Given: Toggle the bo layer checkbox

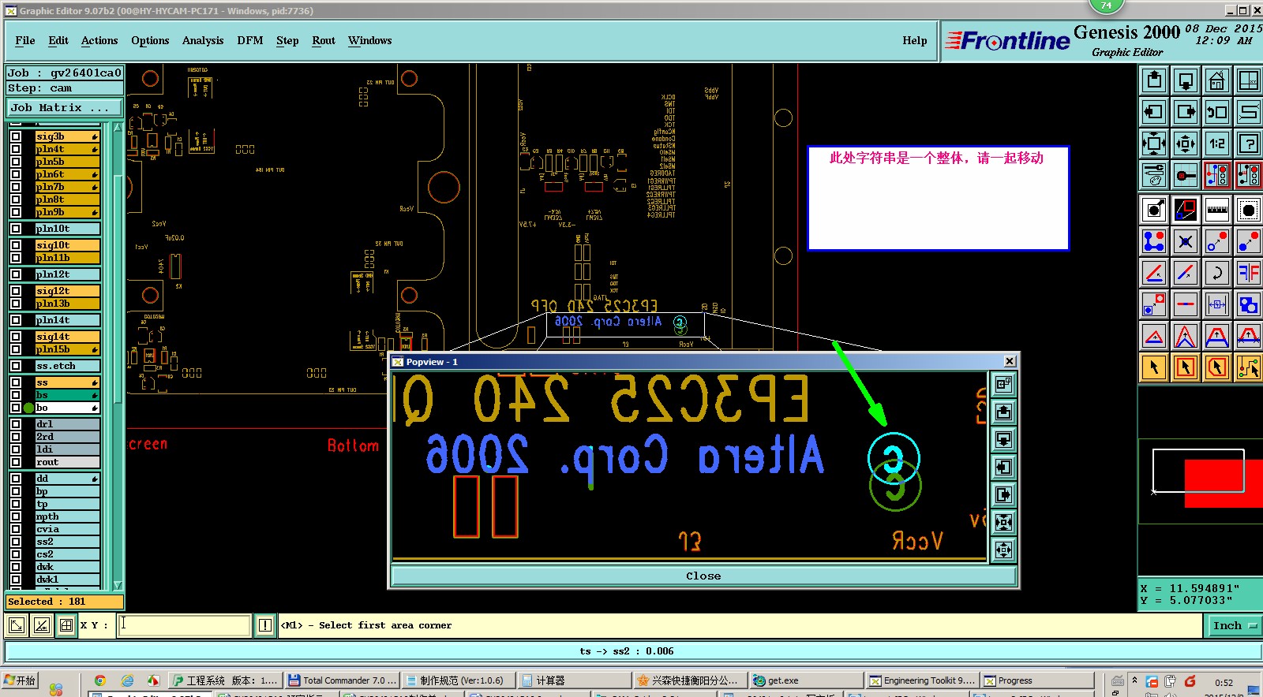Looking at the screenshot, I should point(16,408).
